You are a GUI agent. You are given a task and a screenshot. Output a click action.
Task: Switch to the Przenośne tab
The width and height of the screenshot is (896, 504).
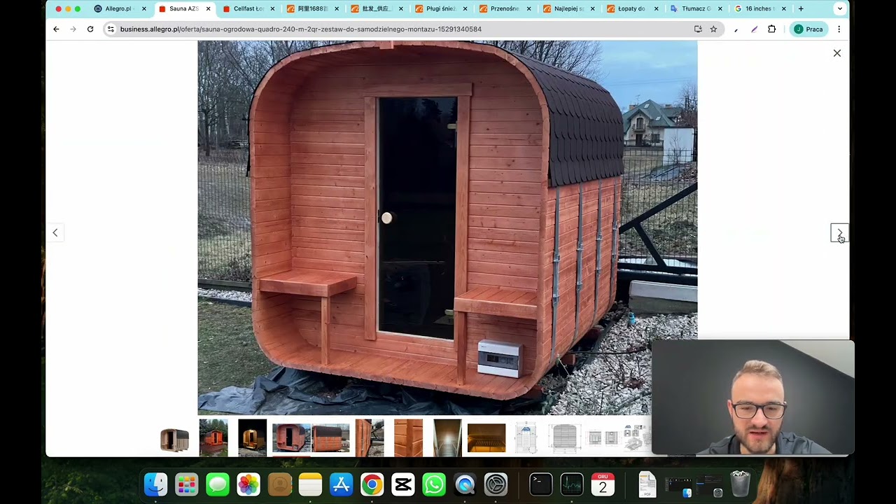tap(505, 9)
